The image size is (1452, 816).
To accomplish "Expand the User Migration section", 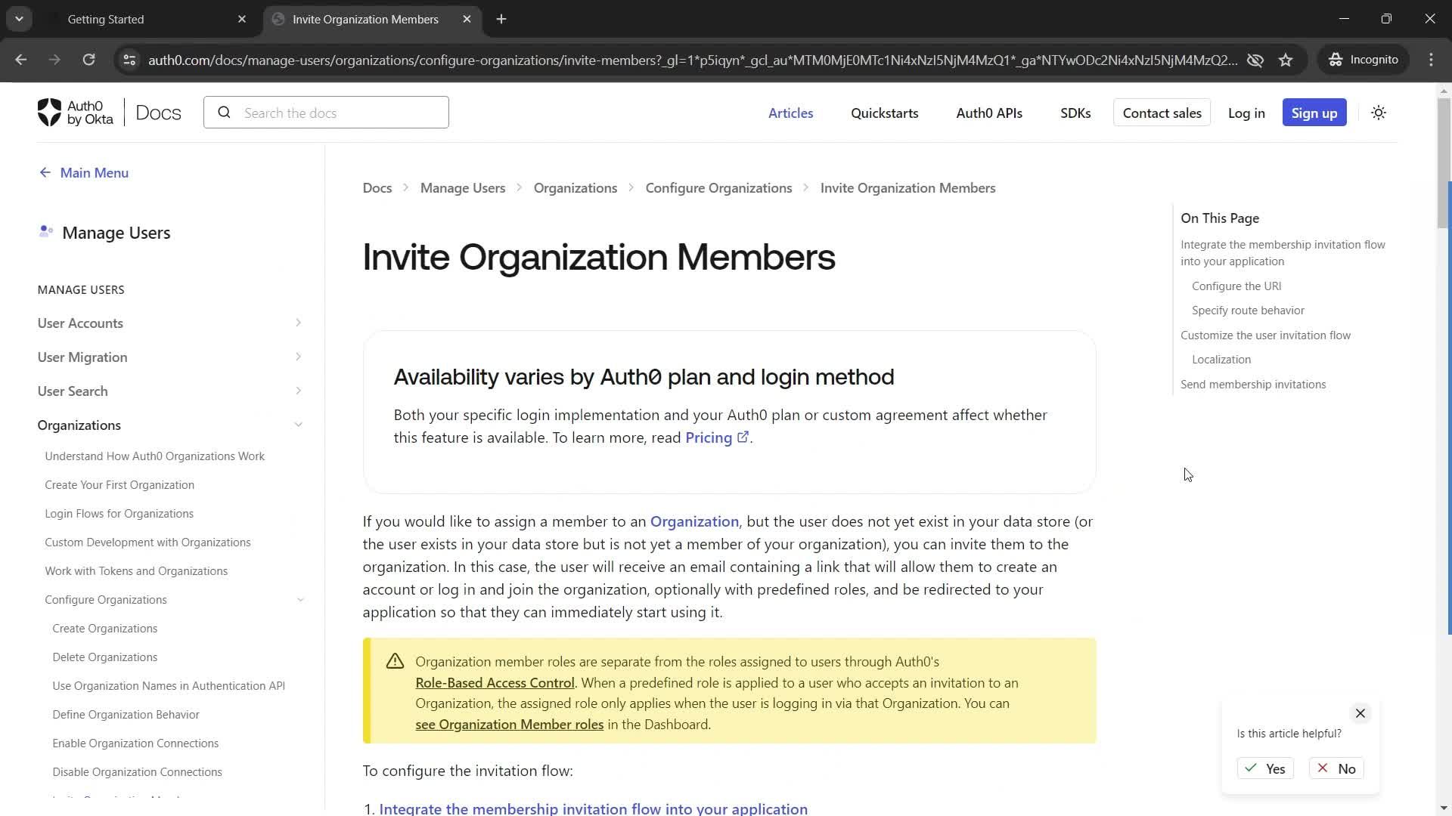I will coord(298,357).
